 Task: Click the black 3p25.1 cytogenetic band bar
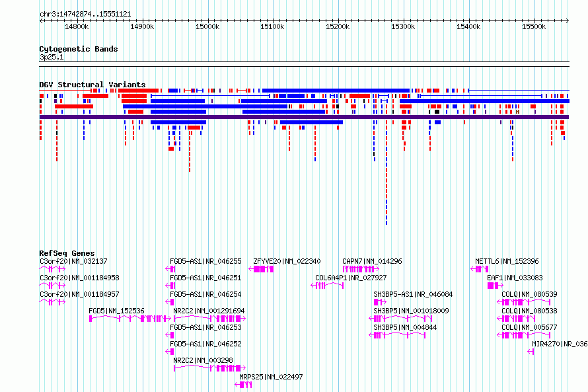tap(304, 64)
